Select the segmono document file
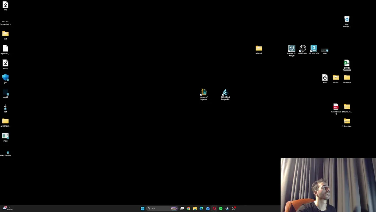Screen dimensions: 376x212 point(5,50)
